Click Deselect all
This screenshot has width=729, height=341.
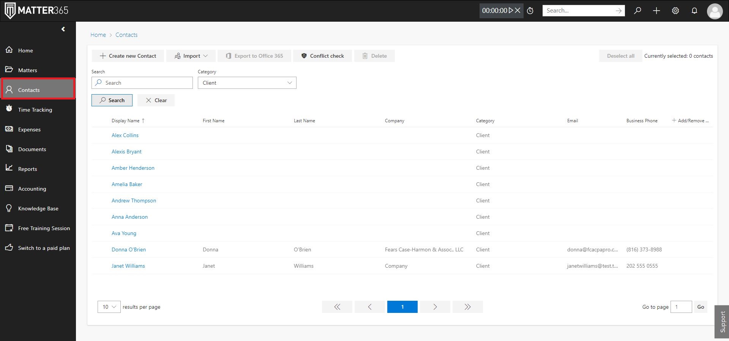620,56
